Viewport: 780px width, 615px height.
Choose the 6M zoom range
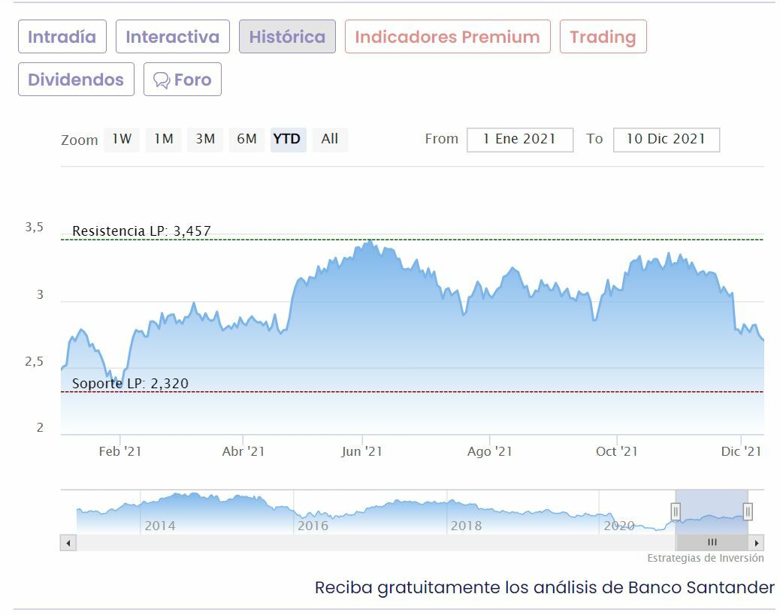[x=246, y=139]
